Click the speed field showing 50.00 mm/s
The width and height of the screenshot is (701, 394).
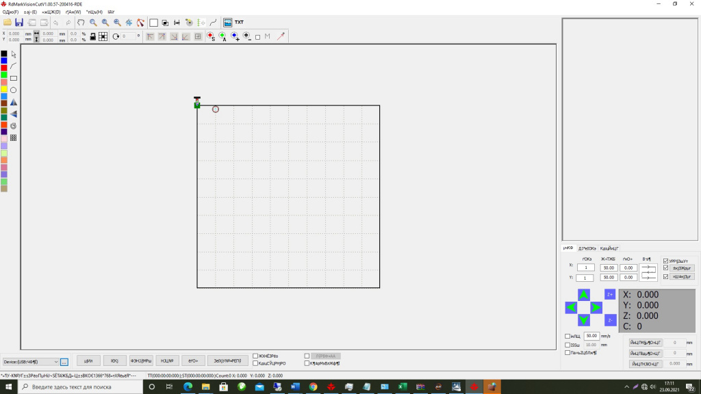coord(591,336)
